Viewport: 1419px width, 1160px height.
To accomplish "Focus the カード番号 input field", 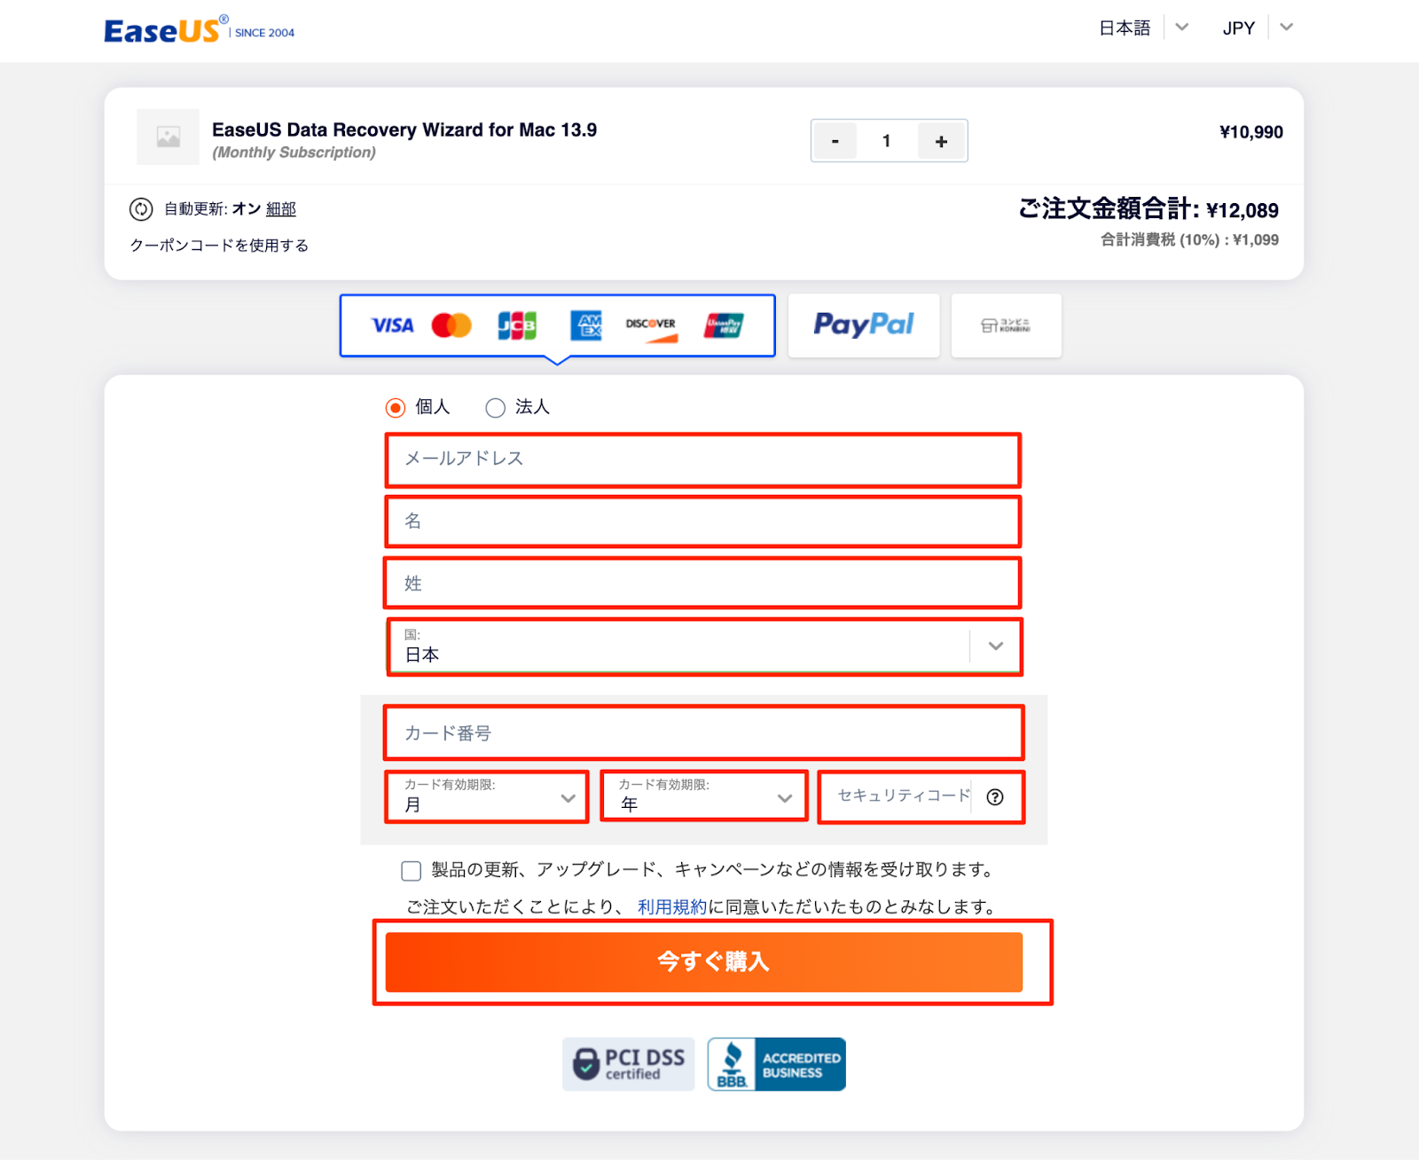I will pos(704,733).
